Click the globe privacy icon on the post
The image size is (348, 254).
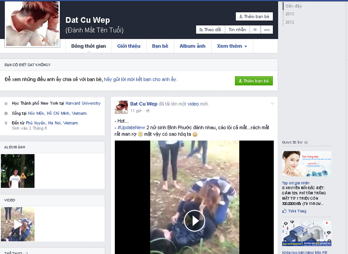(148, 111)
